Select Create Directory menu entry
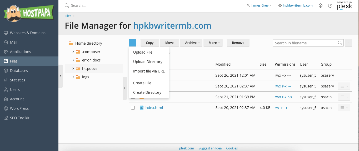Image resolution: width=359 pixels, height=151 pixels. click(x=147, y=92)
